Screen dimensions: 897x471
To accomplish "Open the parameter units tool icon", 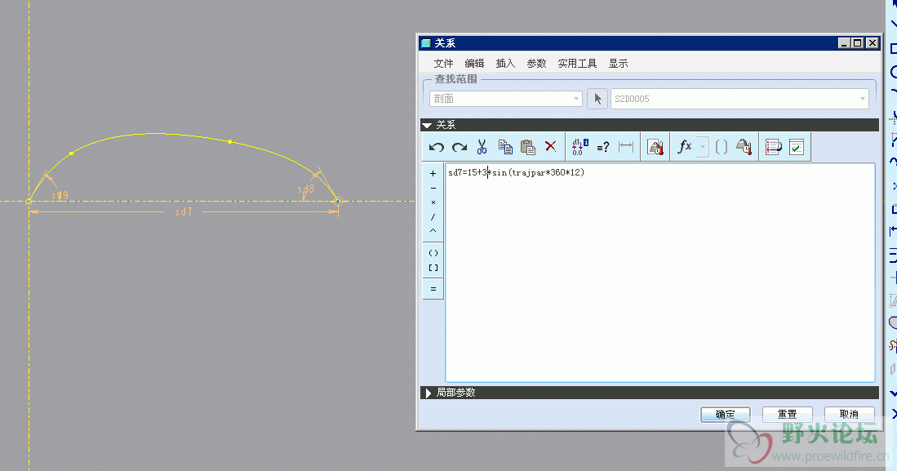I will pos(655,148).
